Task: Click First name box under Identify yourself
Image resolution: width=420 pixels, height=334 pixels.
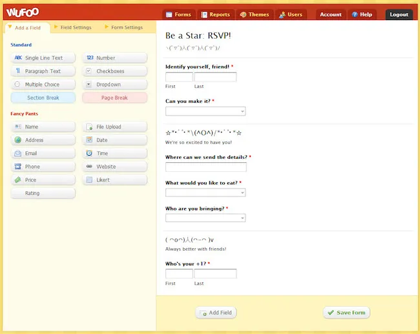Action: pyautogui.click(x=179, y=77)
